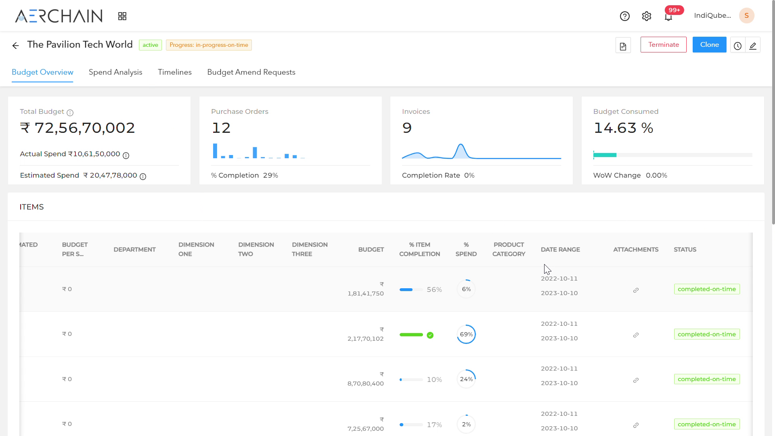
Task: Open the app launcher grid next to Aerchain logo
Action: click(122, 16)
